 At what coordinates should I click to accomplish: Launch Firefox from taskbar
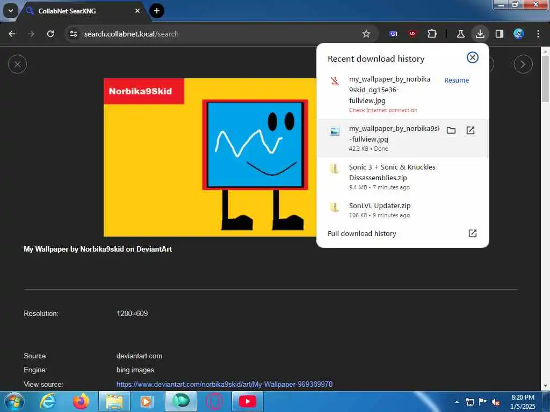81,401
